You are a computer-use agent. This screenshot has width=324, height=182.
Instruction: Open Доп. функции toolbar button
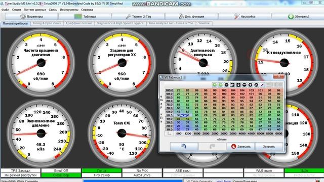[191, 17]
